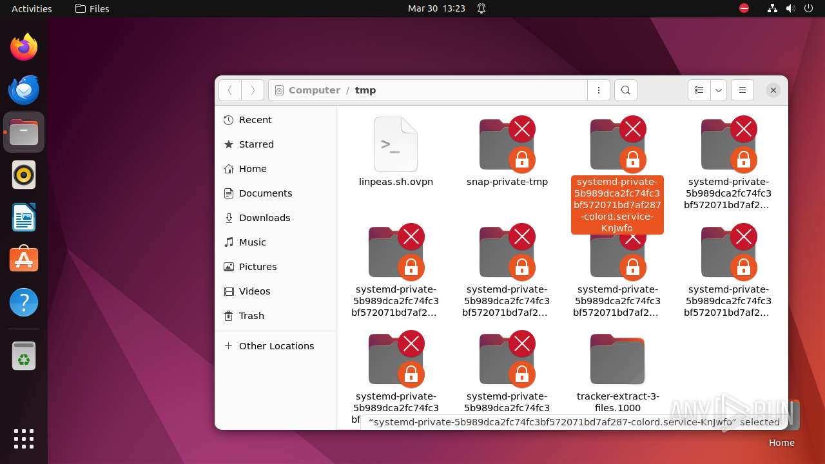The height and width of the screenshot is (464, 825).
Task: Open Recent in the sidebar
Action: click(x=275, y=120)
